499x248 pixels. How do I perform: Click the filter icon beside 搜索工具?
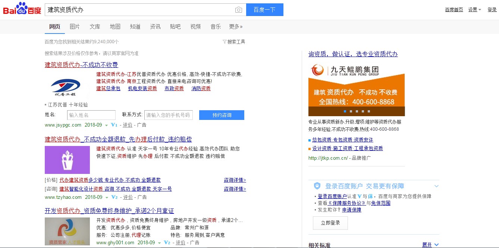click(x=225, y=42)
